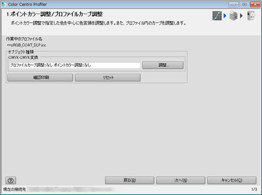Close the Color Centro Profiler window
262x195 pixels.
click(x=255, y=5)
